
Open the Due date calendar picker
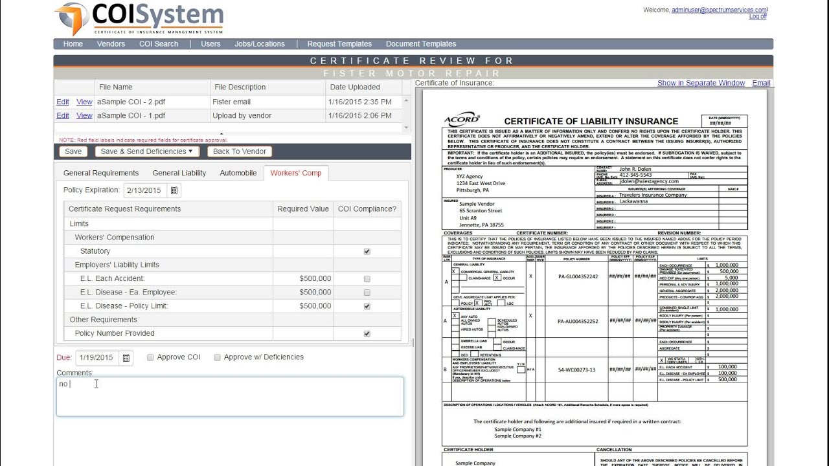(126, 357)
